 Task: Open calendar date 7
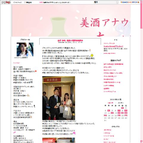coord(119,111)
